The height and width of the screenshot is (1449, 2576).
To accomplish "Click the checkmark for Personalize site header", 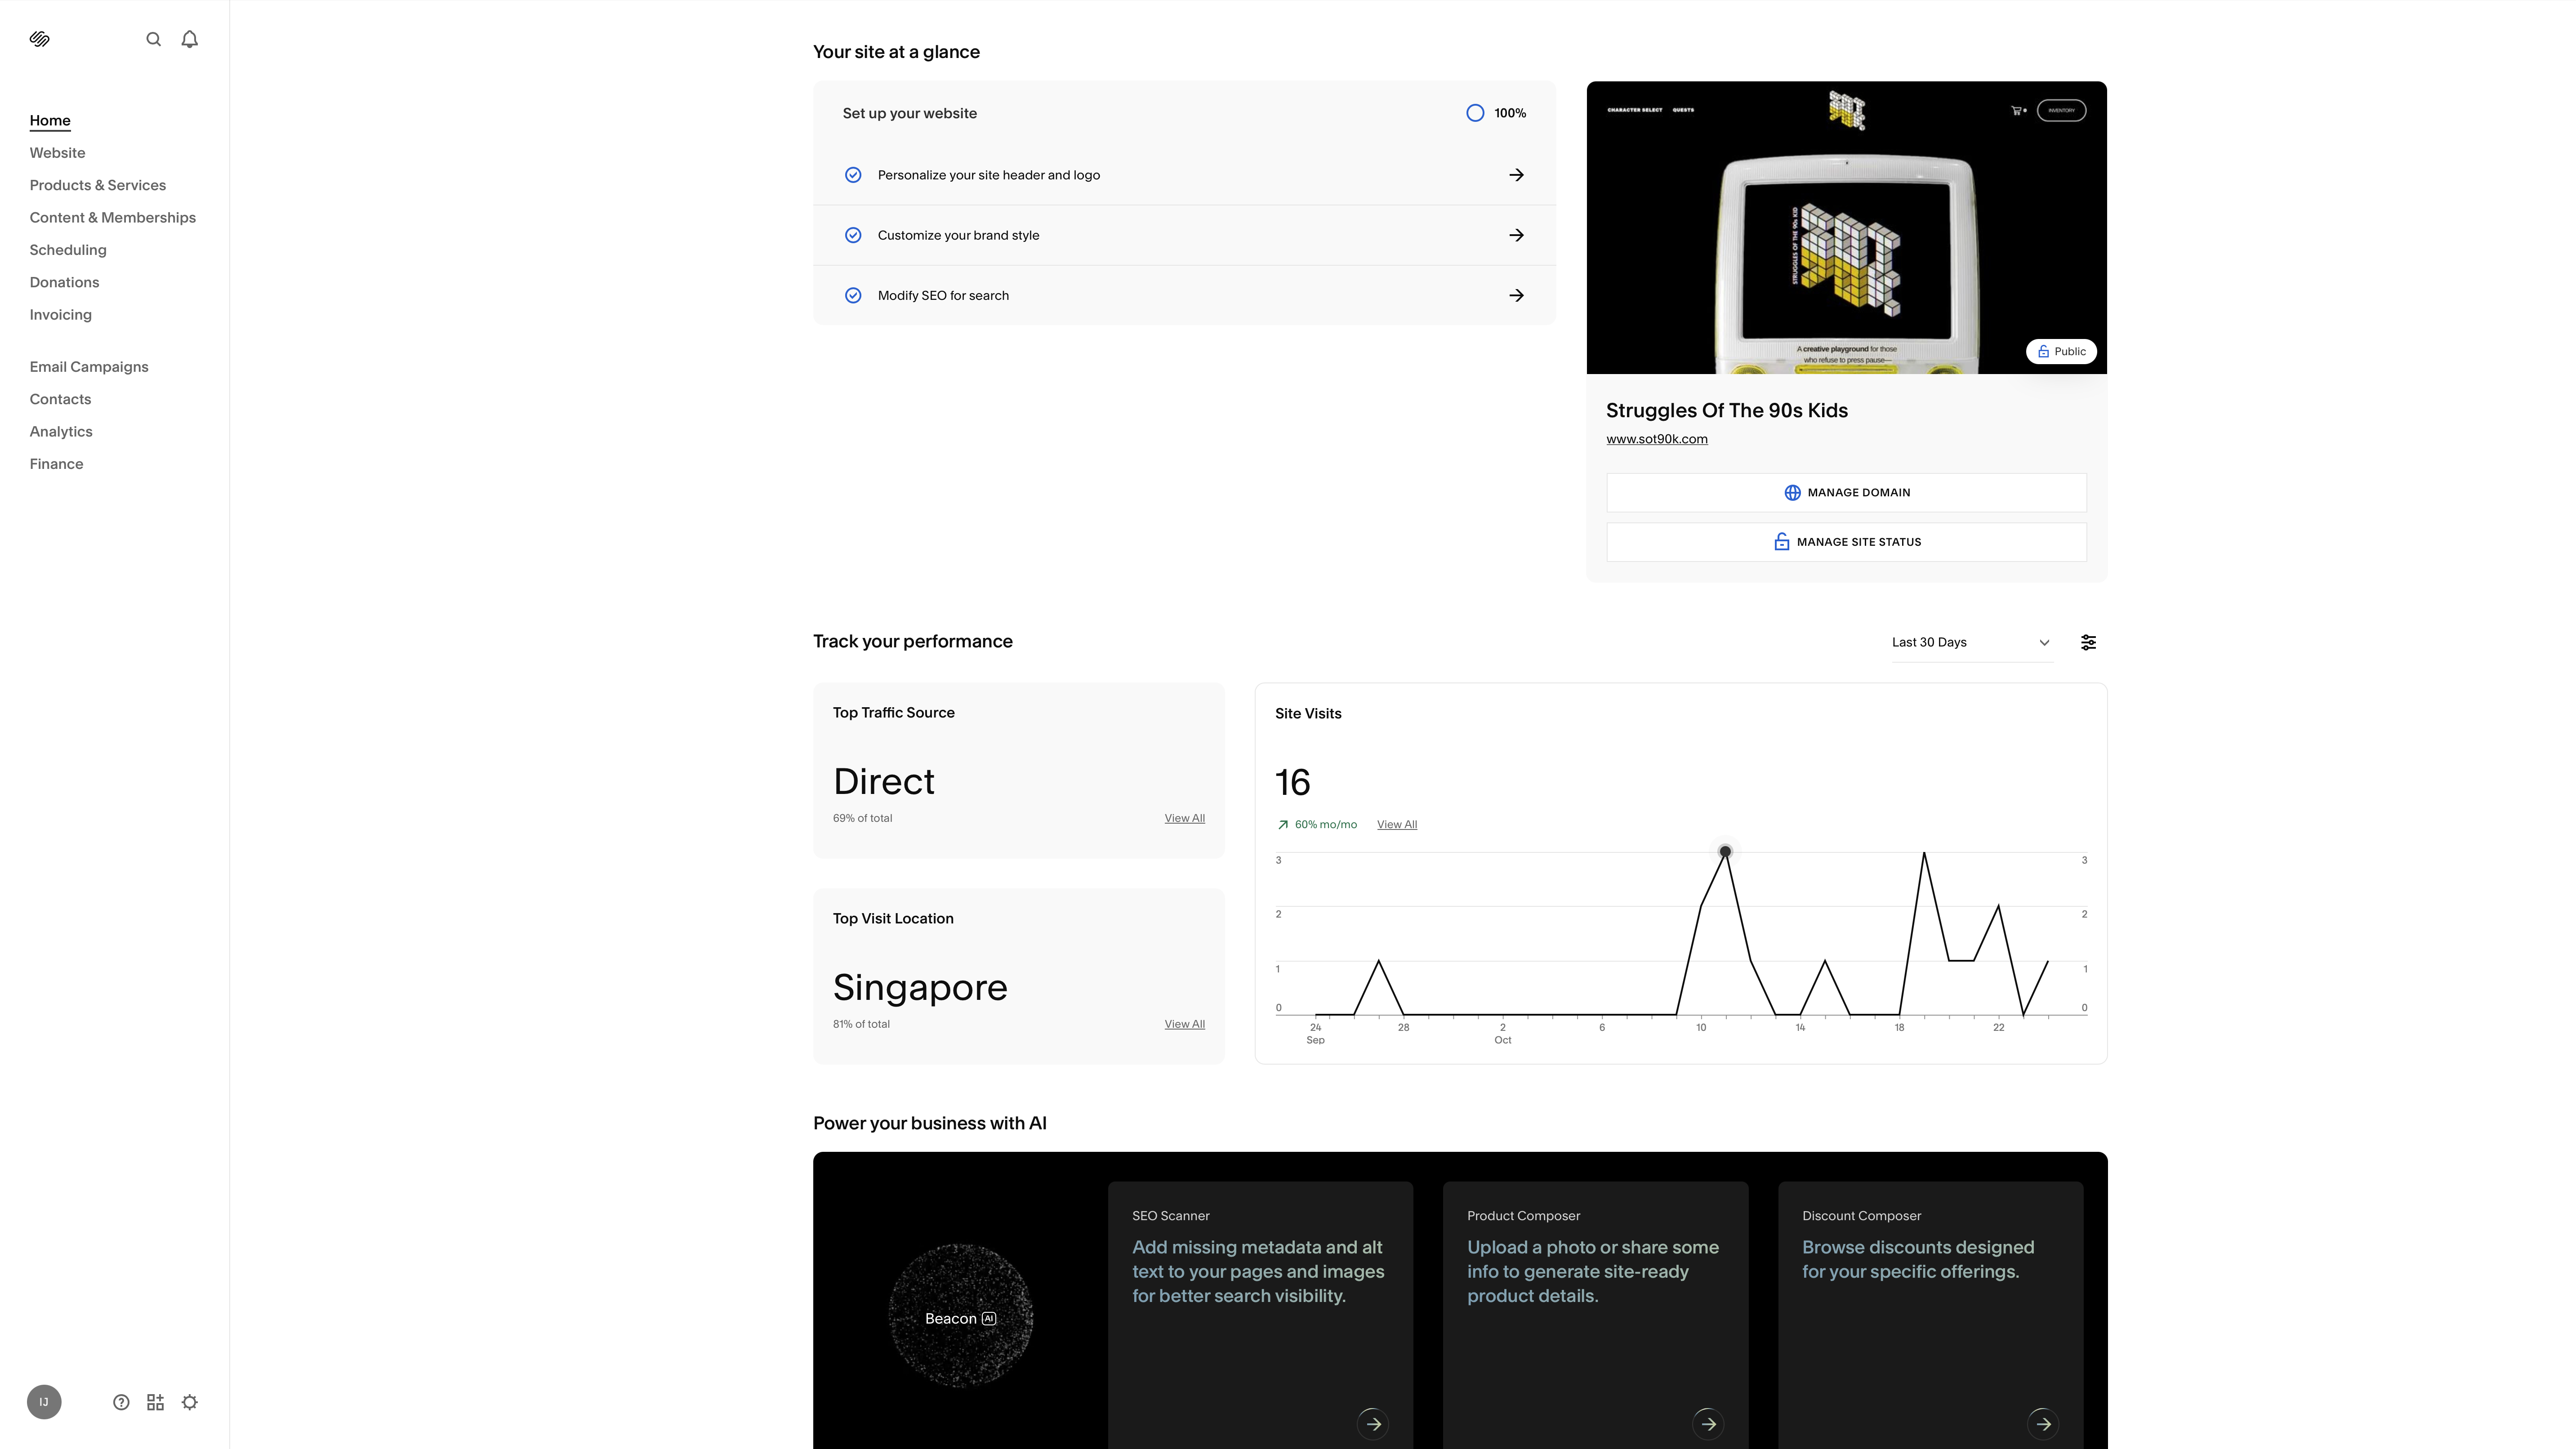I will coord(853,175).
